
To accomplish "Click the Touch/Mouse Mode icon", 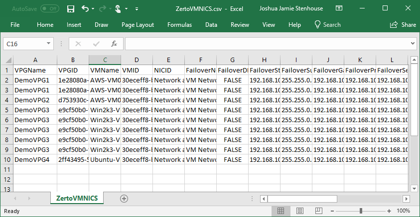I will [x=118, y=9].
